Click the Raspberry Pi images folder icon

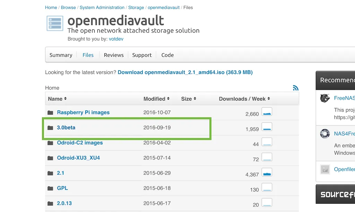pyautogui.click(x=50, y=112)
